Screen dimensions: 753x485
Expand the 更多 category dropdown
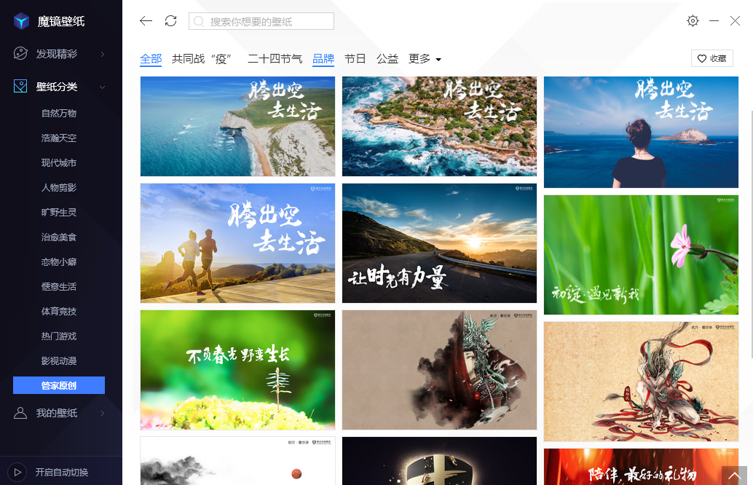click(425, 59)
